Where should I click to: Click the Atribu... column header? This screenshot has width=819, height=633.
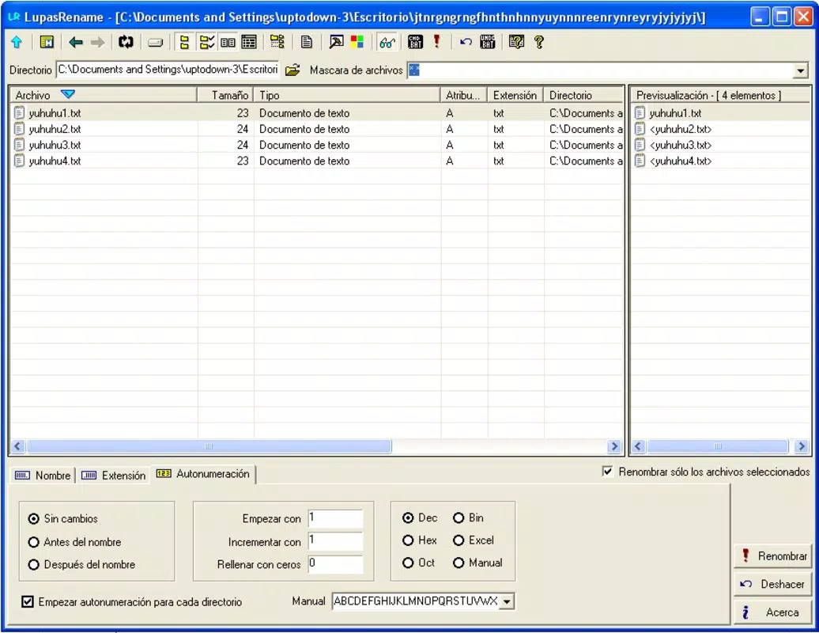point(464,95)
